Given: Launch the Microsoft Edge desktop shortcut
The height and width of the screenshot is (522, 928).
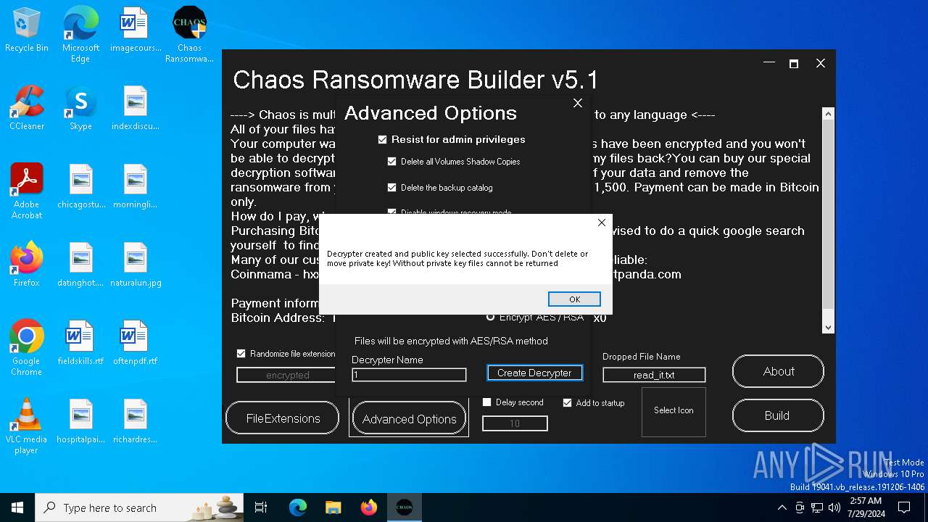Looking at the screenshot, I should click(x=80, y=35).
